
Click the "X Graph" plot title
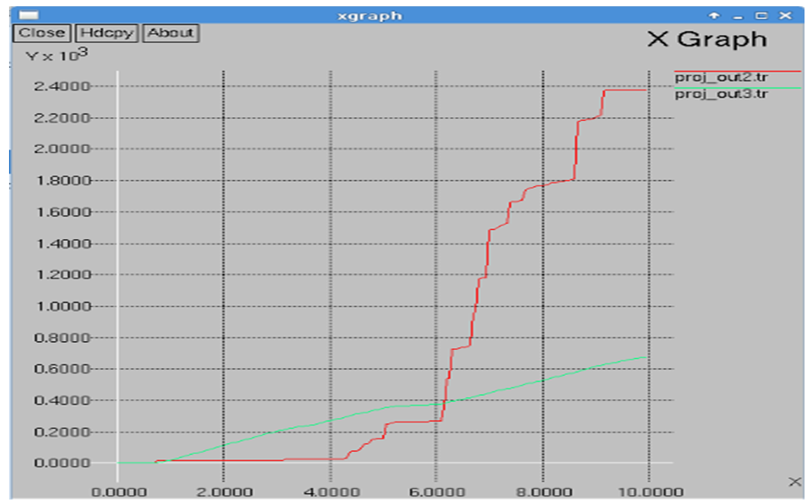point(707,39)
